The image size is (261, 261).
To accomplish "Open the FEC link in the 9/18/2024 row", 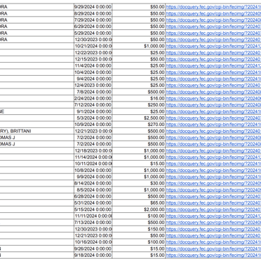I will coord(214,255).
